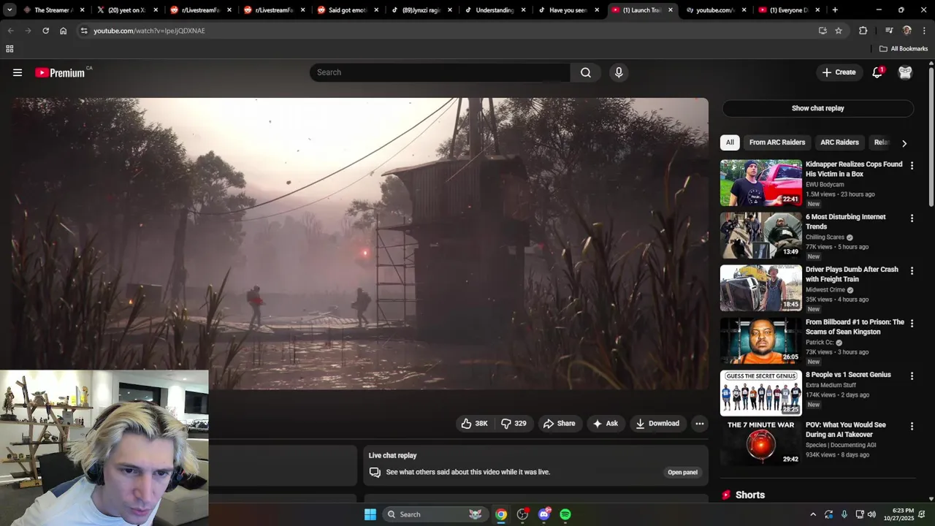Go to browser home page icon
This screenshot has height=526, width=935.
pos(64,31)
